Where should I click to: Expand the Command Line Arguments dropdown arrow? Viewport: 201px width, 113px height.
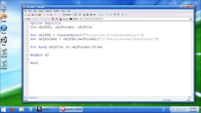tap(191, 19)
